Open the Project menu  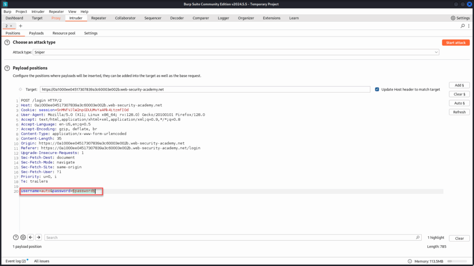point(21,12)
